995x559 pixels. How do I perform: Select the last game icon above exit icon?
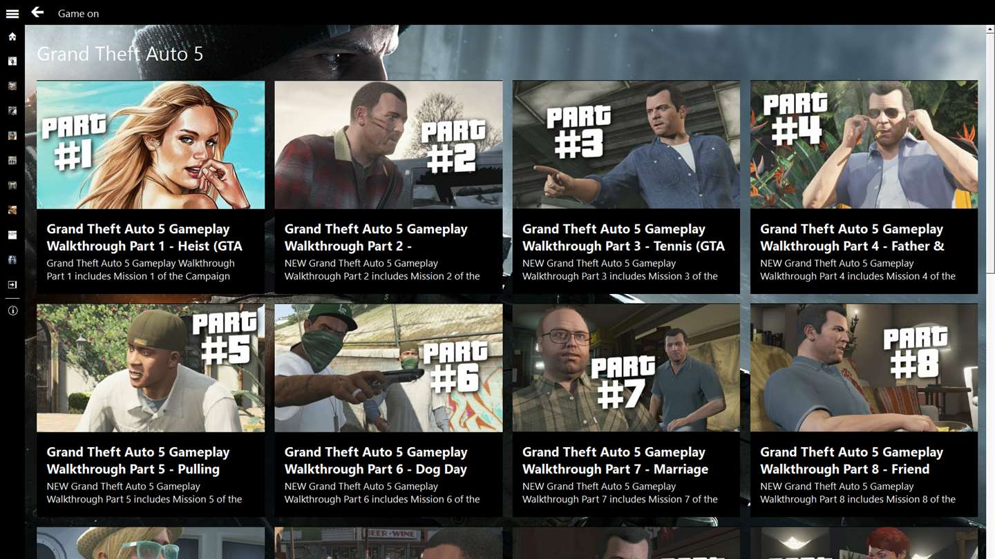coord(12,260)
